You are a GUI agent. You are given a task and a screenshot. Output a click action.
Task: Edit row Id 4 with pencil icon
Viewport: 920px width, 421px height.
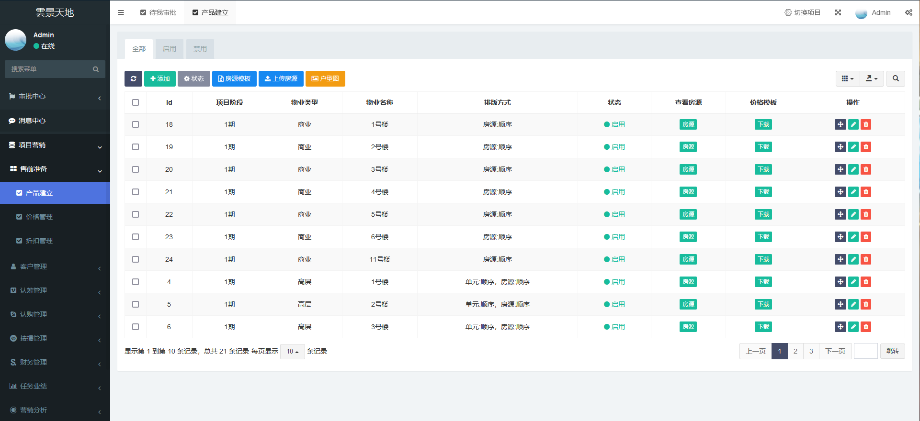tap(853, 282)
